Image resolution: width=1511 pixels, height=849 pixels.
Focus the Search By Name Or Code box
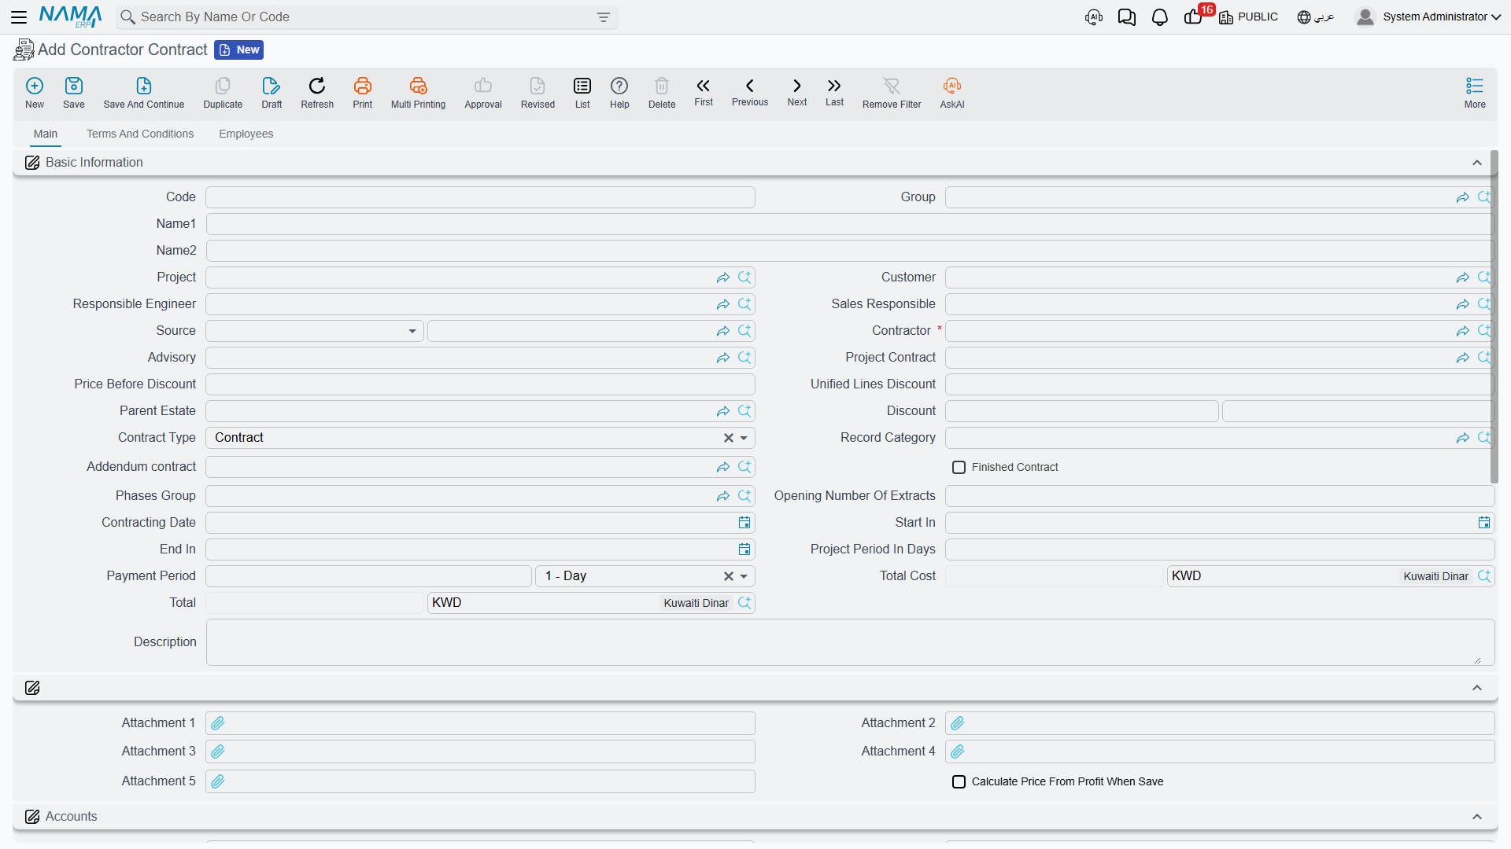(x=367, y=17)
